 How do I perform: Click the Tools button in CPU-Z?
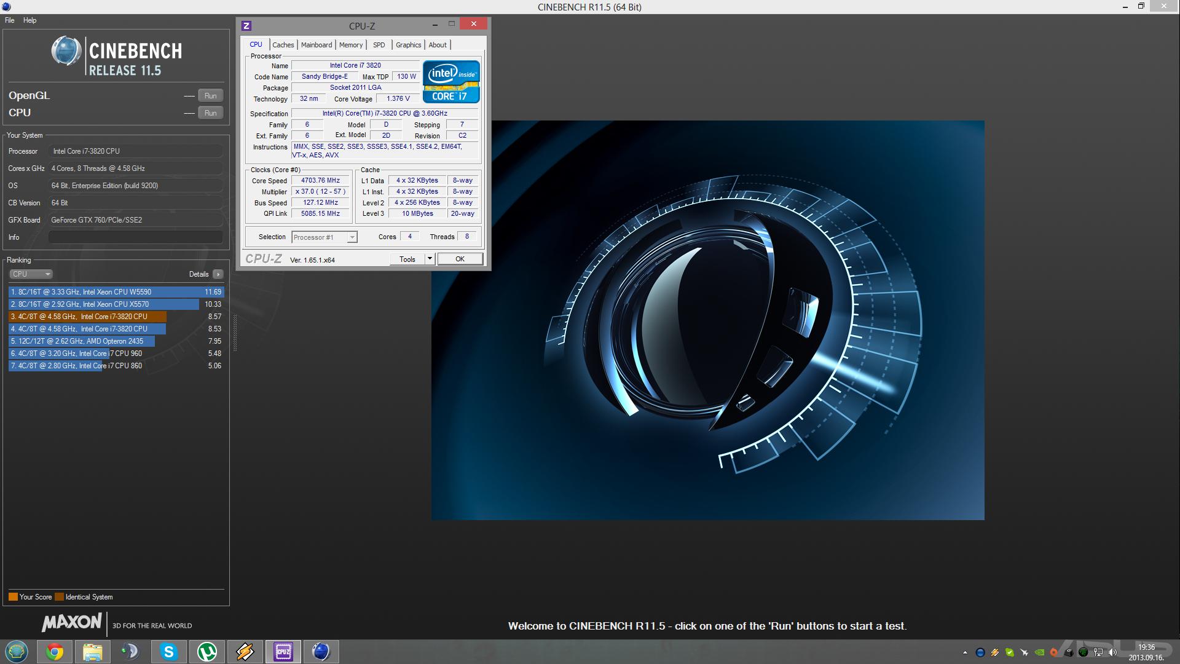(407, 259)
